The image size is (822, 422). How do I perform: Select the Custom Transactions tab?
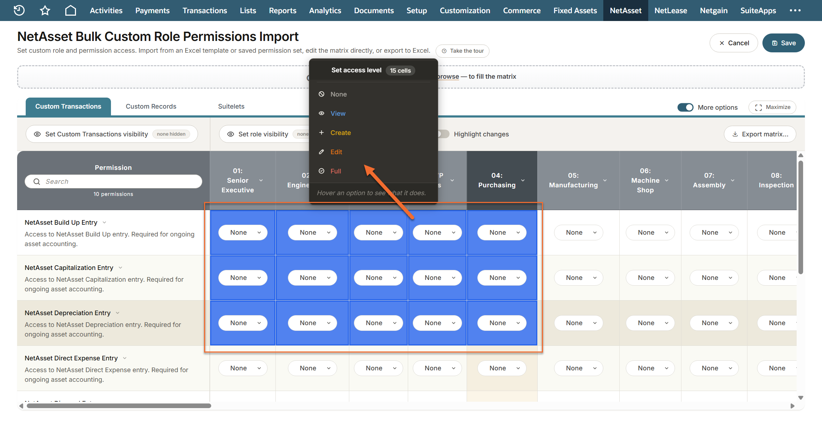68,106
